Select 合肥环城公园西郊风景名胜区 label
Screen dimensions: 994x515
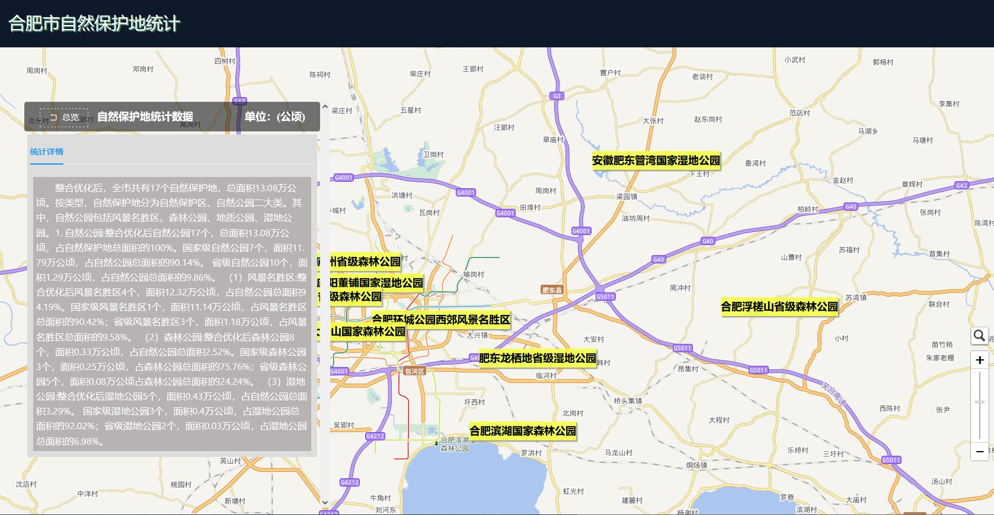point(441,320)
